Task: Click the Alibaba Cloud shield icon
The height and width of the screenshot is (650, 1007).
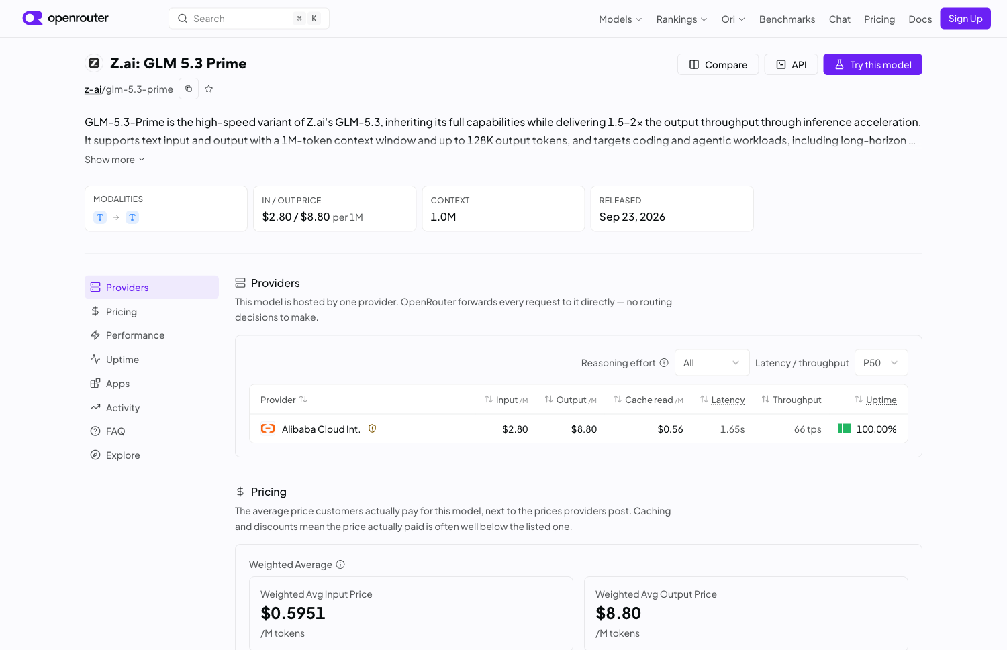Action: tap(372, 429)
